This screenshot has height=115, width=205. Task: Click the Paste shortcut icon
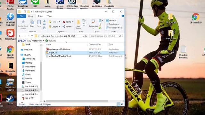pyautogui.click(x=44, y=28)
